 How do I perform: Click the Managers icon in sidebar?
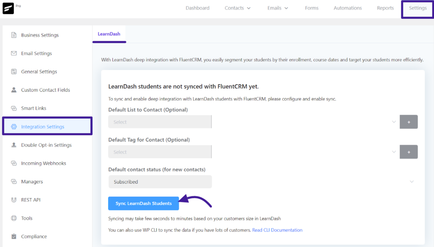(x=14, y=181)
